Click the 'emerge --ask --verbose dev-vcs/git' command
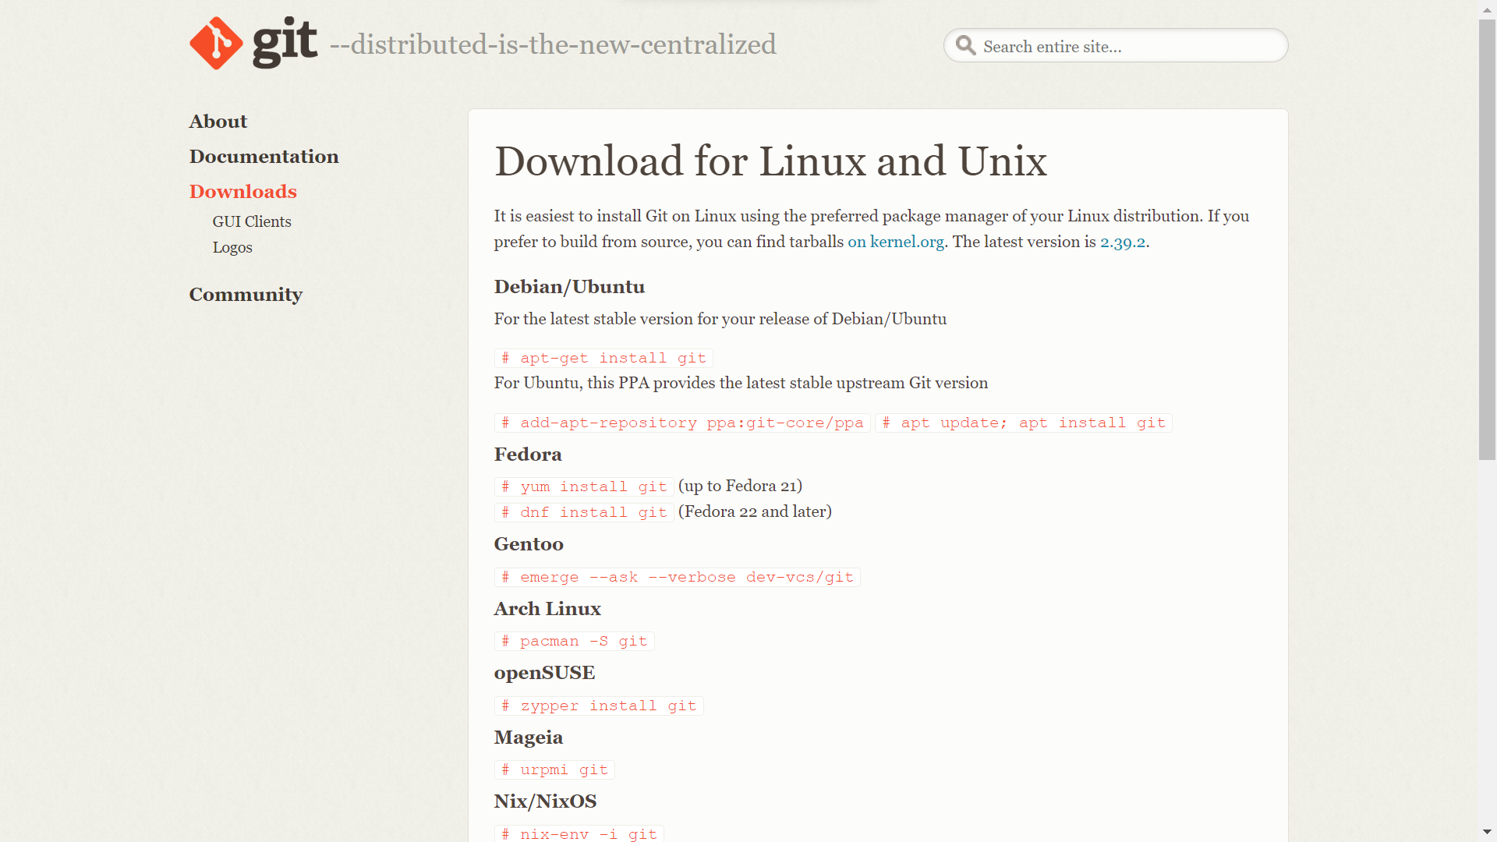This screenshot has width=1497, height=842. click(677, 577)
